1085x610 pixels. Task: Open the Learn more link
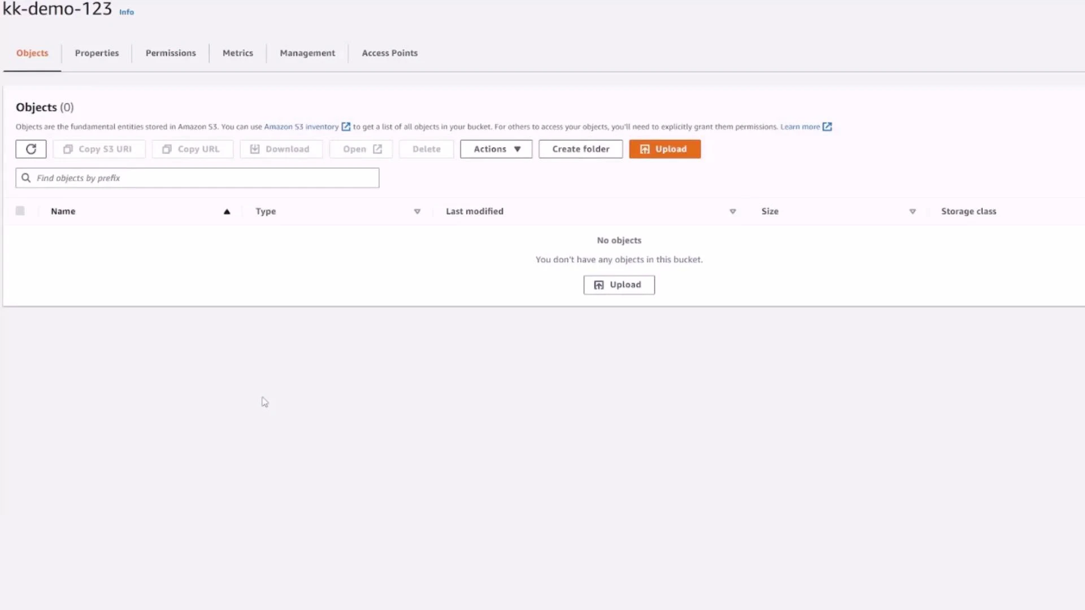click(800, 127)
